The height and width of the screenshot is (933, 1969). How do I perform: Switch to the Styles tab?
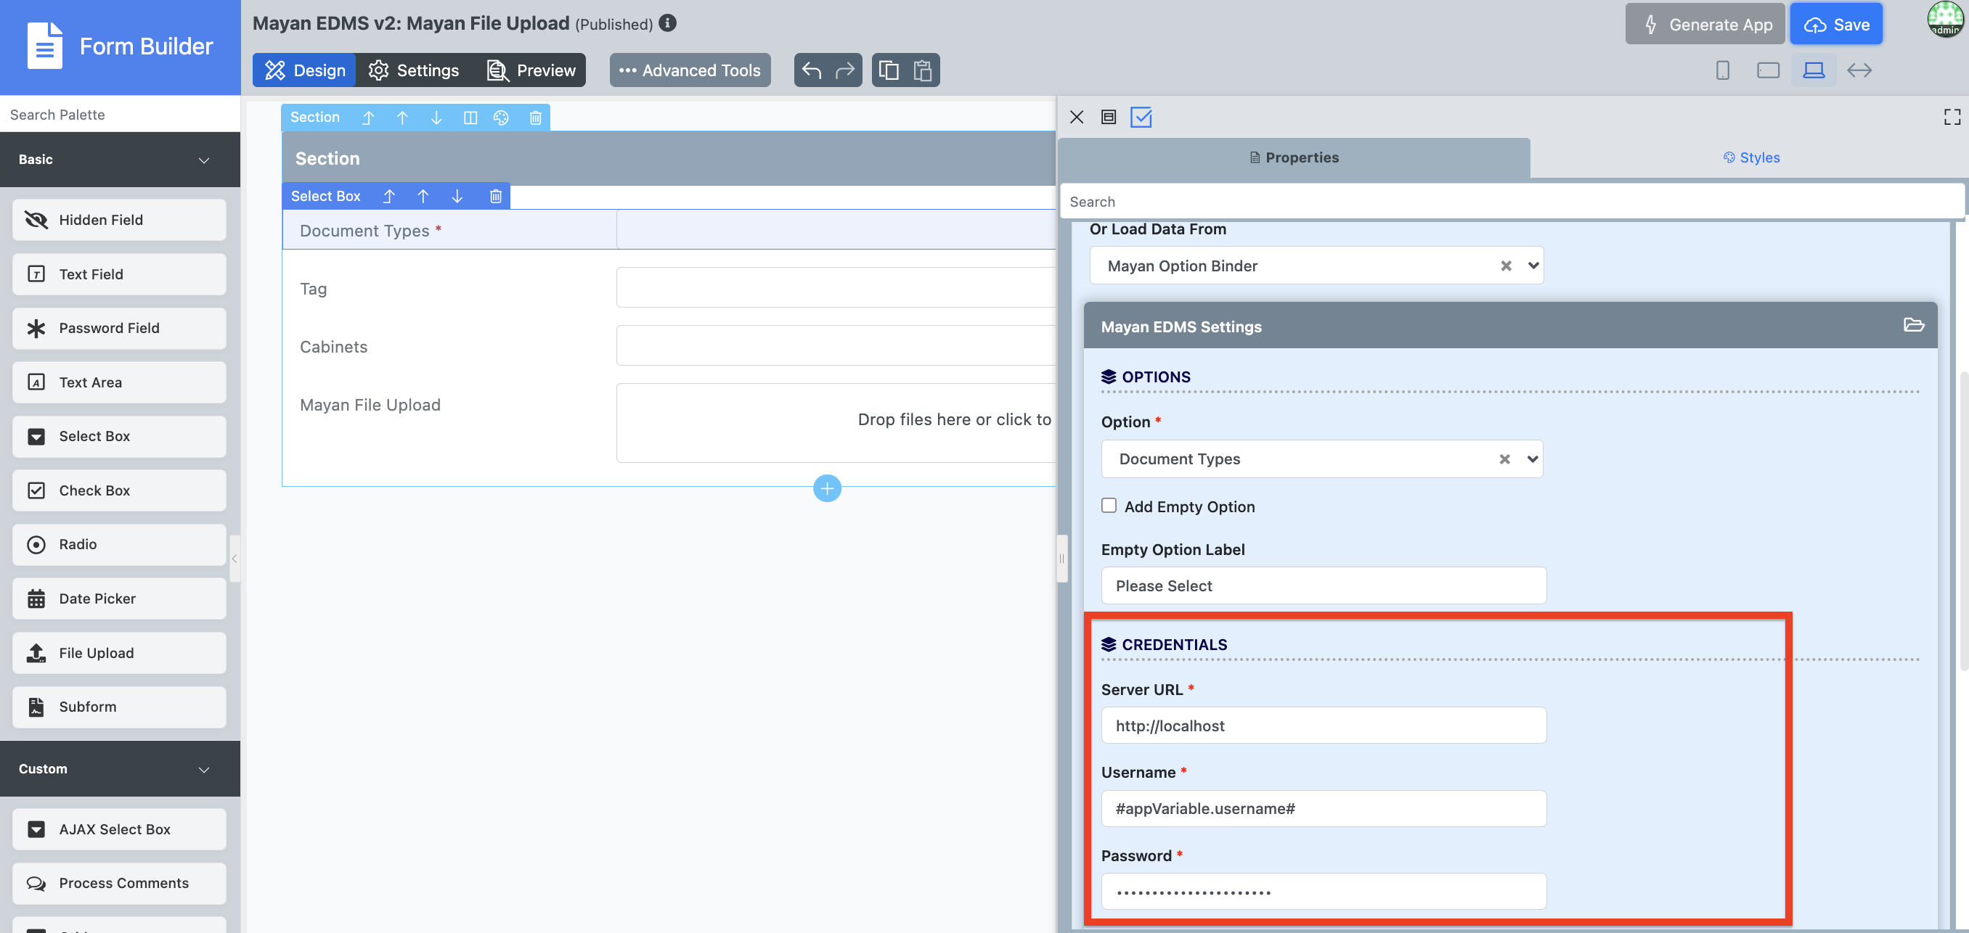tap(1750, 157)
